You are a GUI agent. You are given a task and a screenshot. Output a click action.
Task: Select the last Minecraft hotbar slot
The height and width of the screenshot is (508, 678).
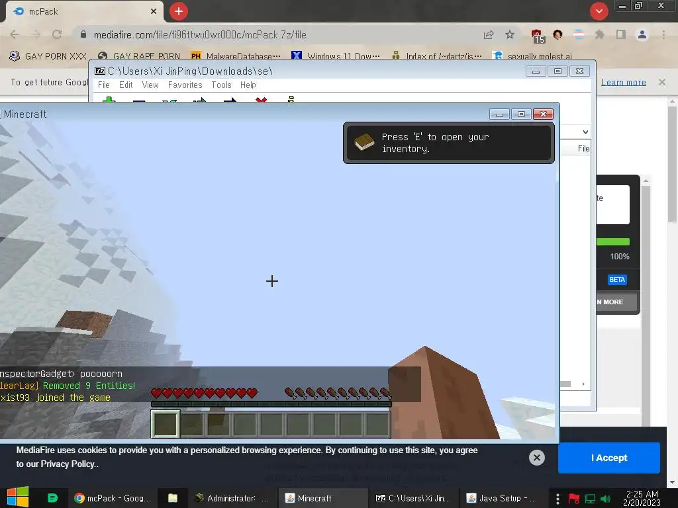coord(377,424)
